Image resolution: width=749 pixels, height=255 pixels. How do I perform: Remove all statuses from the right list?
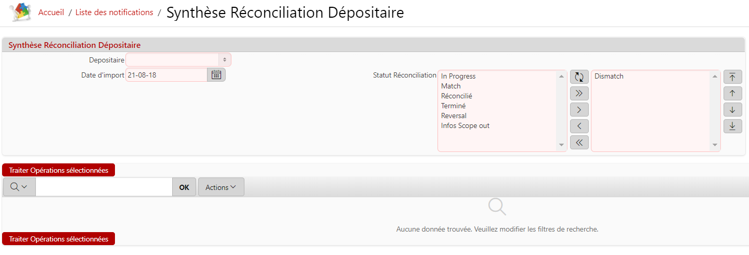(x=579, y=142)
